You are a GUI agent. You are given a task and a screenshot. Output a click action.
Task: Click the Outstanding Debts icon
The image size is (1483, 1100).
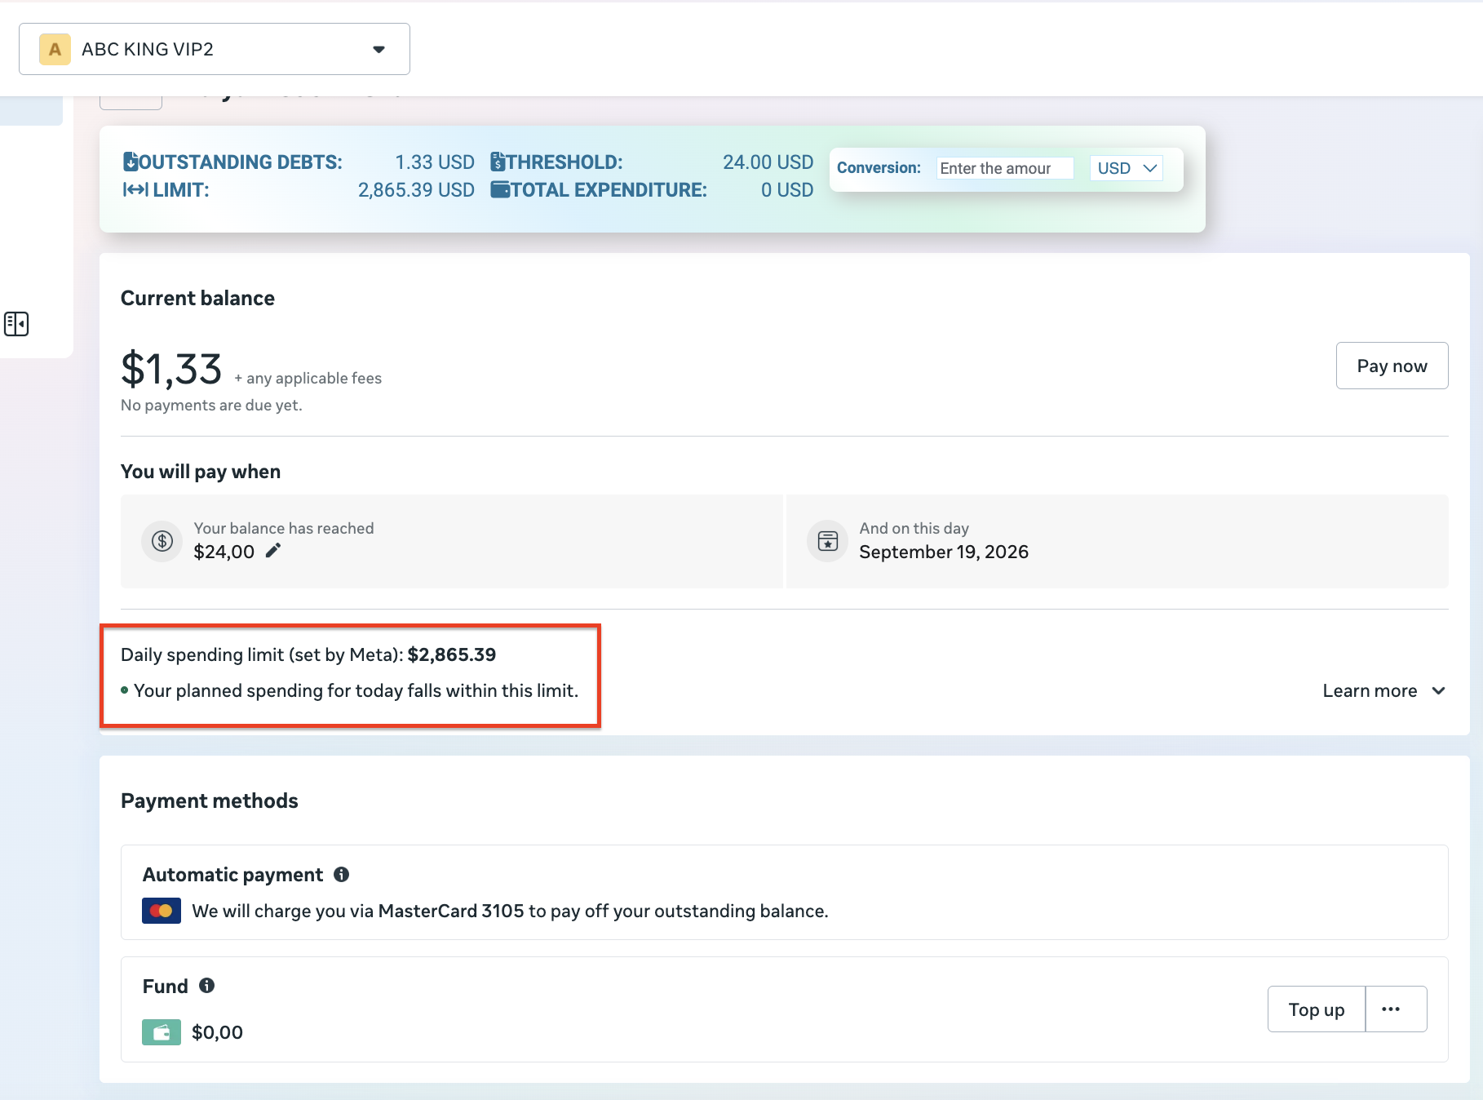[x=130, y=162]
